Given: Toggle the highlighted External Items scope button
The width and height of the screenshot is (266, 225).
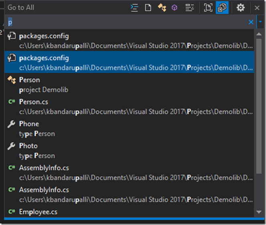Looking at the screenshot, I should click(222, 8).
